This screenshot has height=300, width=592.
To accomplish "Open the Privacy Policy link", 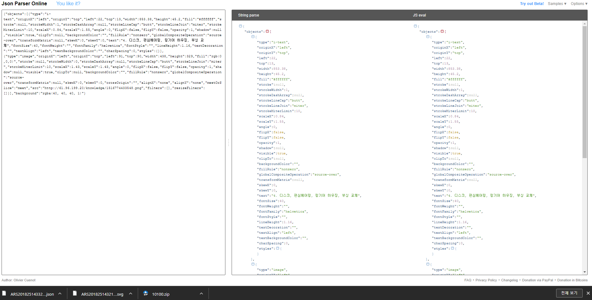I will pyautogui.click(x=486, y=280).
